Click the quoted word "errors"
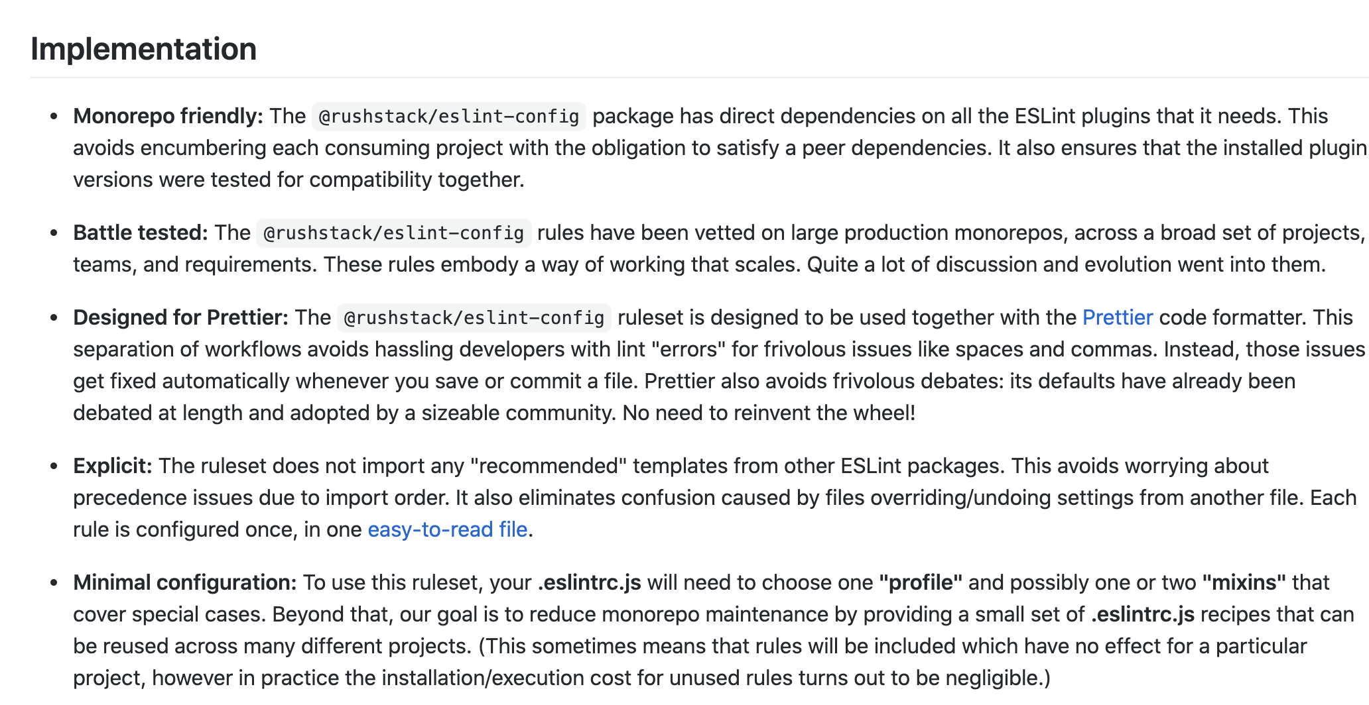Image resolution: width=1369 pixels, height=705 pixels. 687,349
